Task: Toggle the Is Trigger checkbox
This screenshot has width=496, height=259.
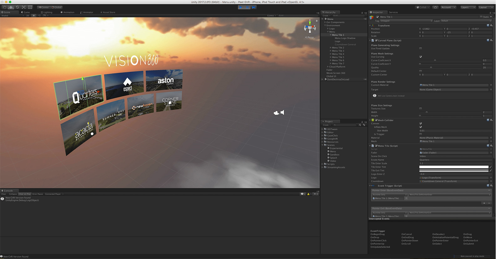Action: pyautogui.click(x=421, y=134)
